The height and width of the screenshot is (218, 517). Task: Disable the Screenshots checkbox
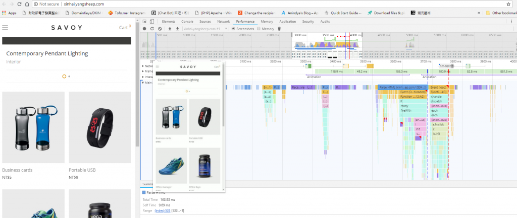coord(234,29)
